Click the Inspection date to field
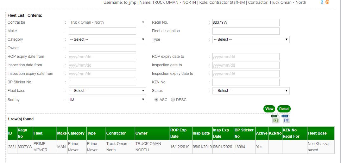This screenshot has width=341, height=163. (x=246, y=65)
